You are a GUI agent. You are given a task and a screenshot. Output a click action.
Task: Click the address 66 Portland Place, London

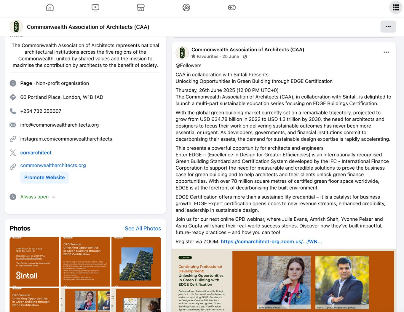point(62,97)
